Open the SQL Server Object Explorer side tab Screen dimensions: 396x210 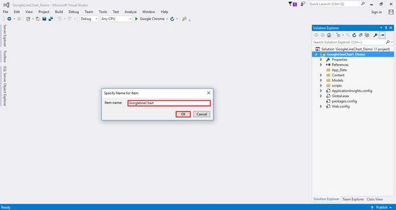[5, 86]
